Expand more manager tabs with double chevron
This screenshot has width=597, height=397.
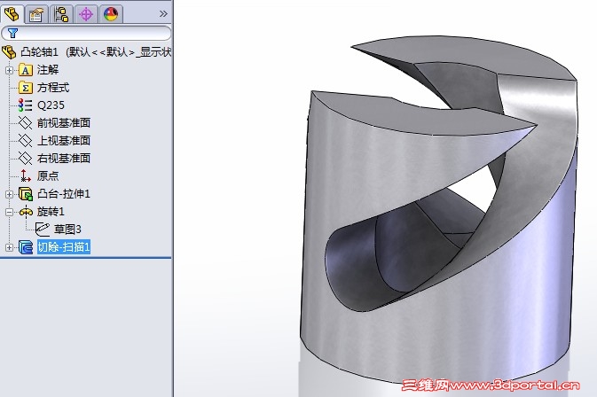coord(163,14)
